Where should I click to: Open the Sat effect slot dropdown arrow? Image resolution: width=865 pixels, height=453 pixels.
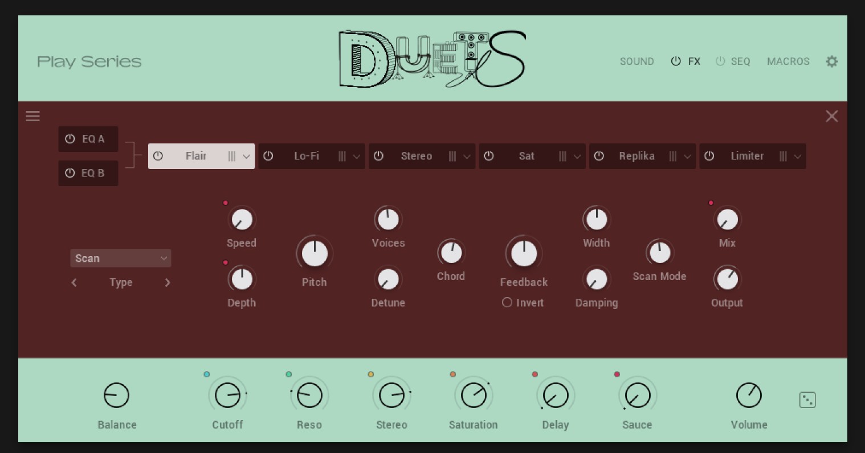(577, 157)
